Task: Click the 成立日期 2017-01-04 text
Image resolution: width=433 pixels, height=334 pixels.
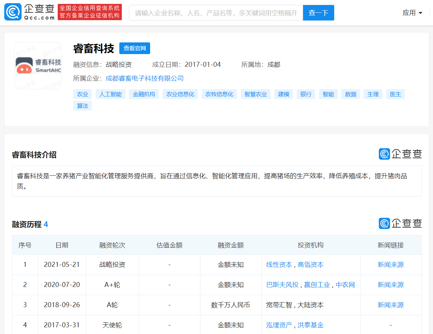Action: [x=187, y=65]
